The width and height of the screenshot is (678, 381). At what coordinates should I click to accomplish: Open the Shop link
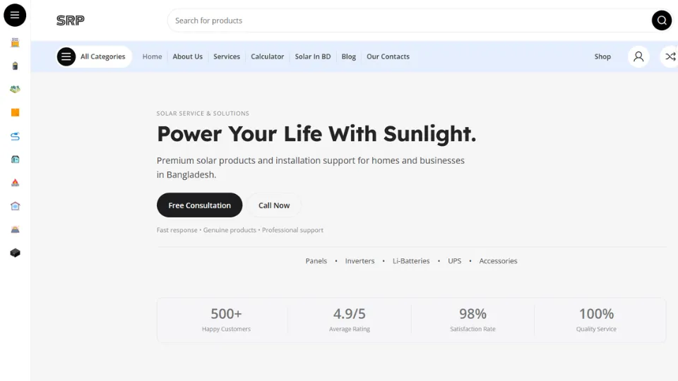point(602,56)
